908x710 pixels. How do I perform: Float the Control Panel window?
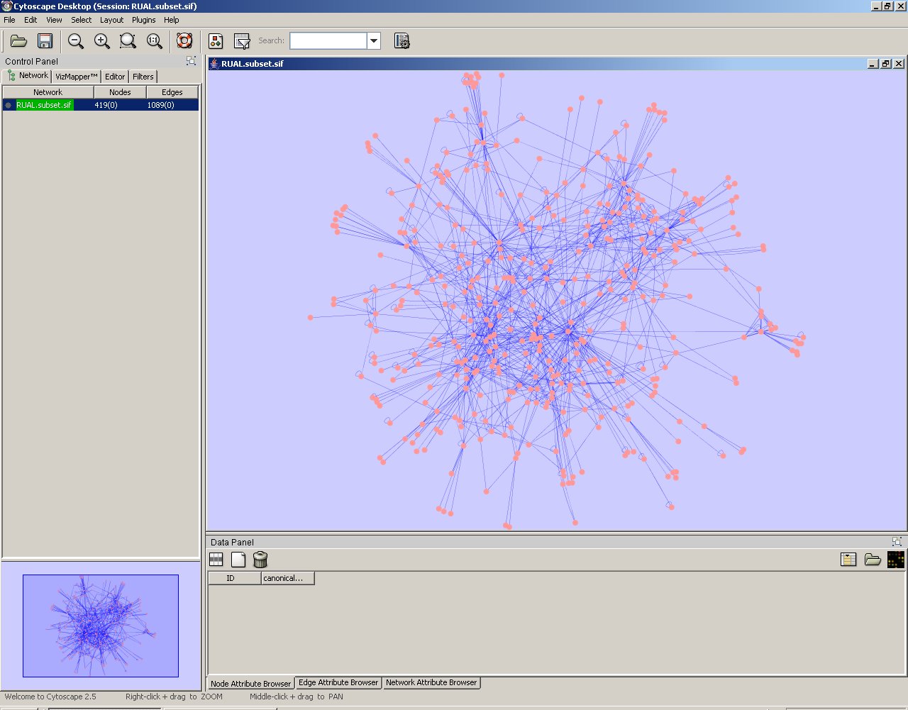click(191, 61)
